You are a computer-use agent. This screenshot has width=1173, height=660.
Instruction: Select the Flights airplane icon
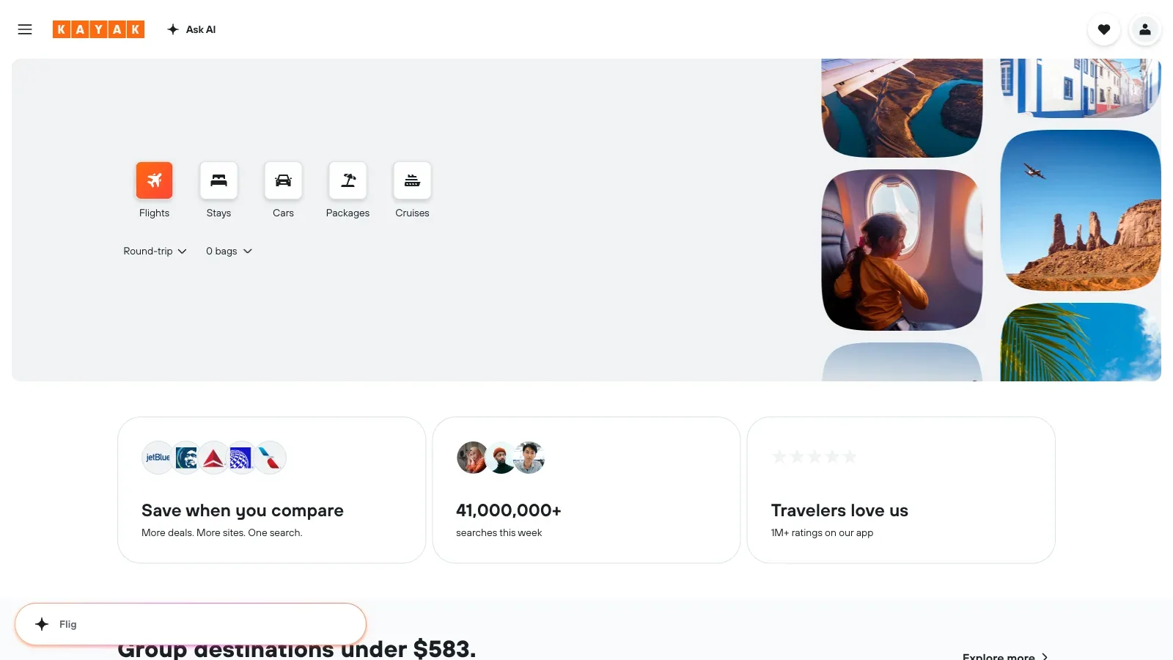(154, 180)
